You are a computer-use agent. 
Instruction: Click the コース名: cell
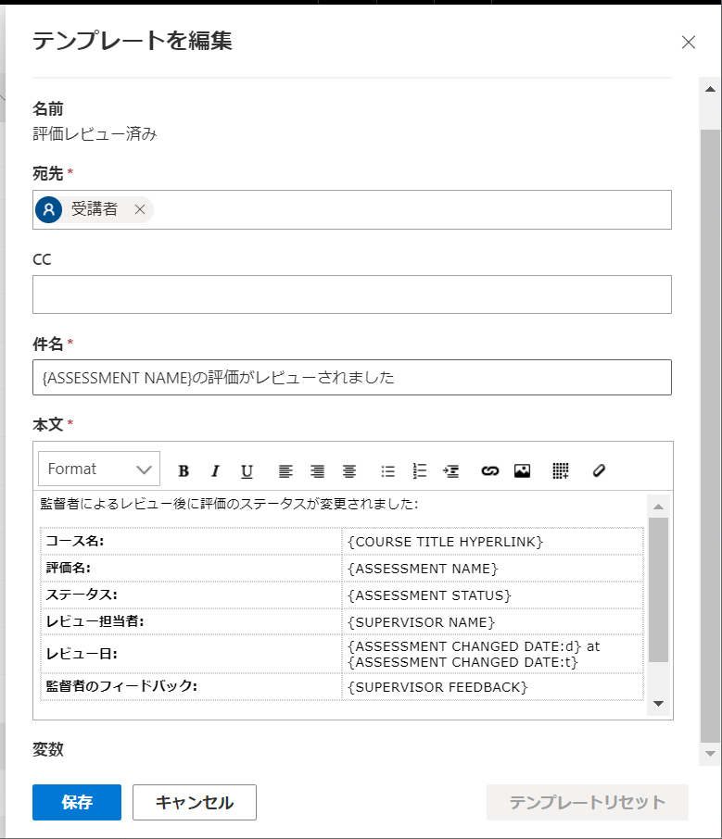point(191,542)
